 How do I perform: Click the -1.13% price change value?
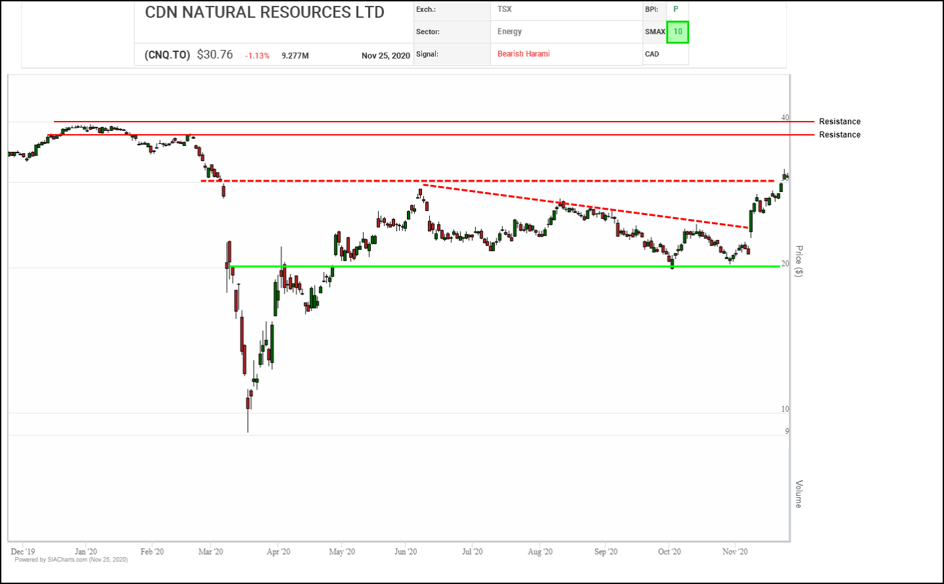click(x=257, y=56)
